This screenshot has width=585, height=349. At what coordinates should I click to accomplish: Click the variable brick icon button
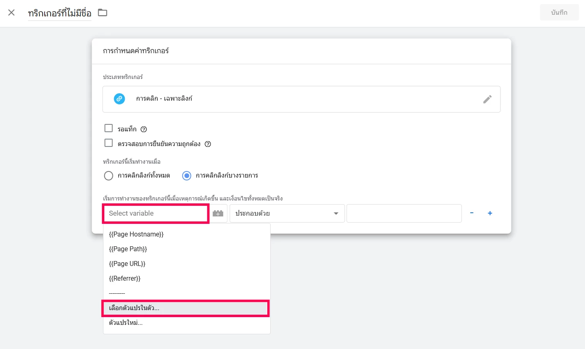218,214
